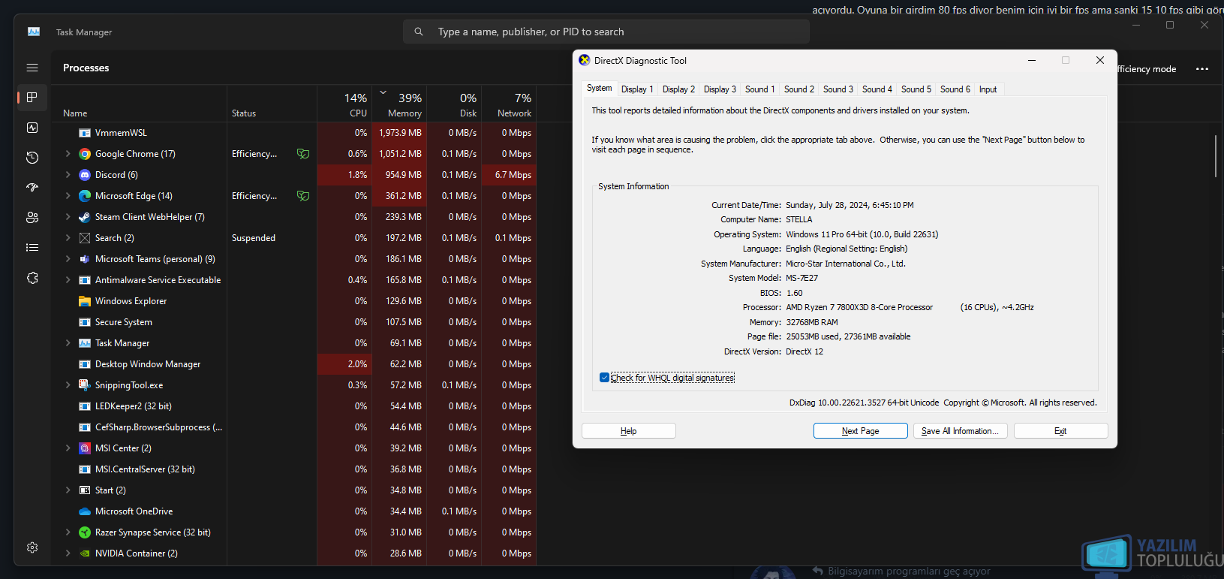Click the search magnifier icon
The height and width of the screenshot is (579, 1224).
click(419, 32)
